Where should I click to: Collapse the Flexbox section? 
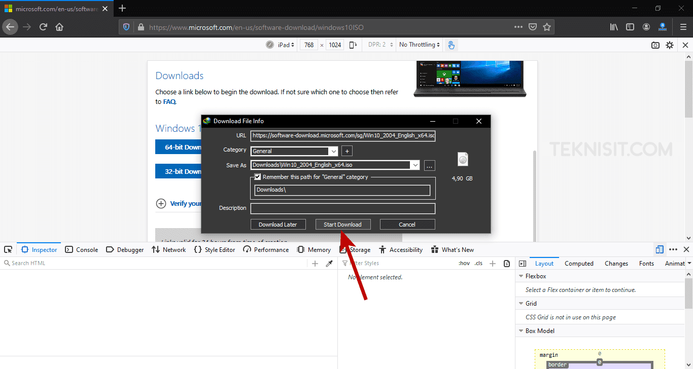click(521, 277)
